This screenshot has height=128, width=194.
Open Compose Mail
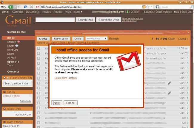(x=17, y=32)
